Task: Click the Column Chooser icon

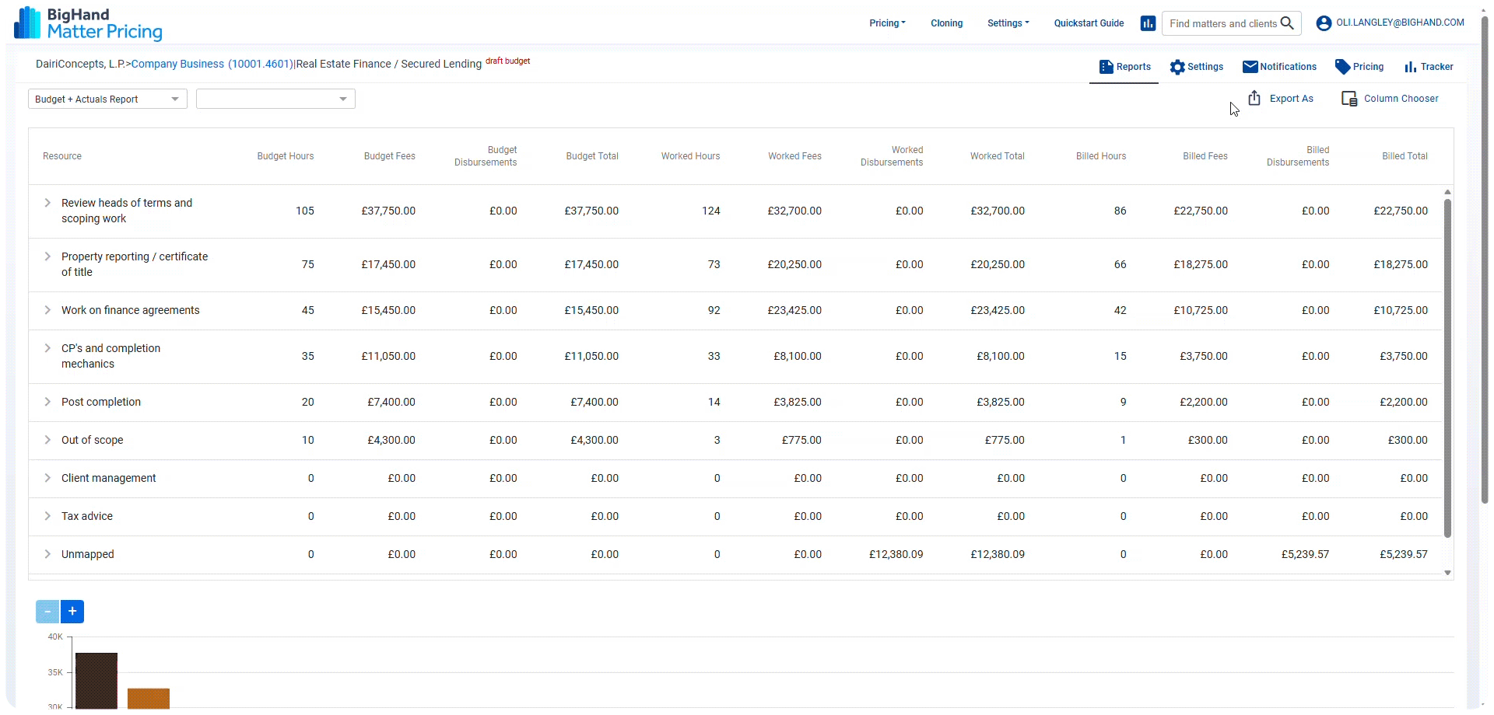Action: pyautogui.click(x=1349, y=99)
